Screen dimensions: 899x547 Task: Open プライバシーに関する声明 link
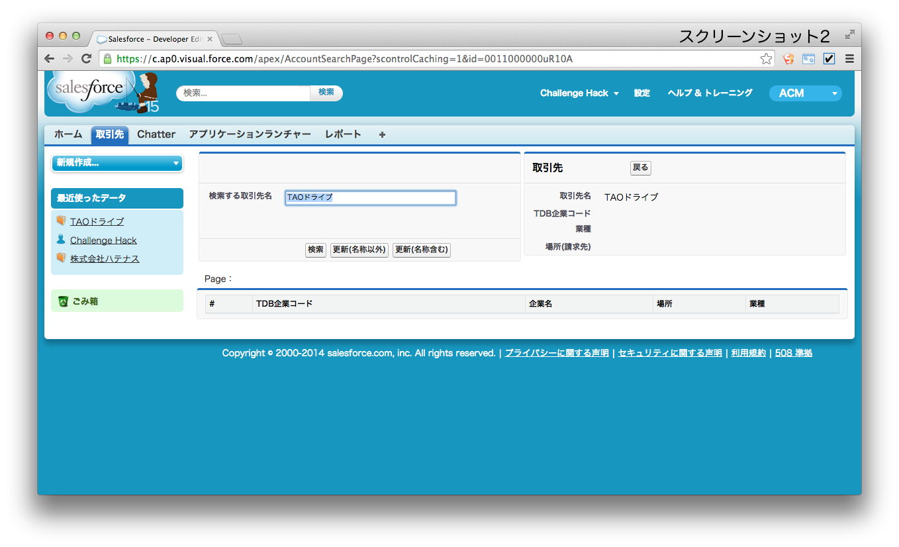557,353
